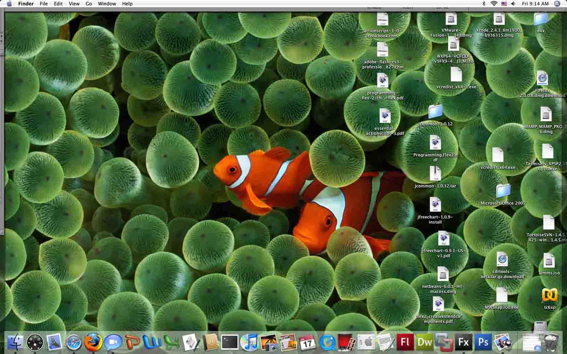Open the View menu

[74, 3]
